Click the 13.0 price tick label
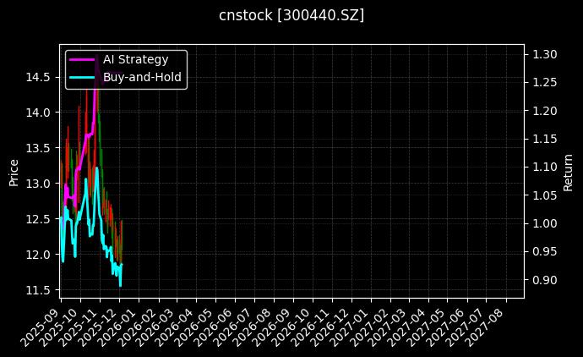Viewport: 583px width, 357px height. pos(39,184)
